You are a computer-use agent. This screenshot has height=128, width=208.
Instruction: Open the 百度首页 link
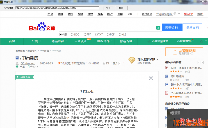tap(147, 14)
